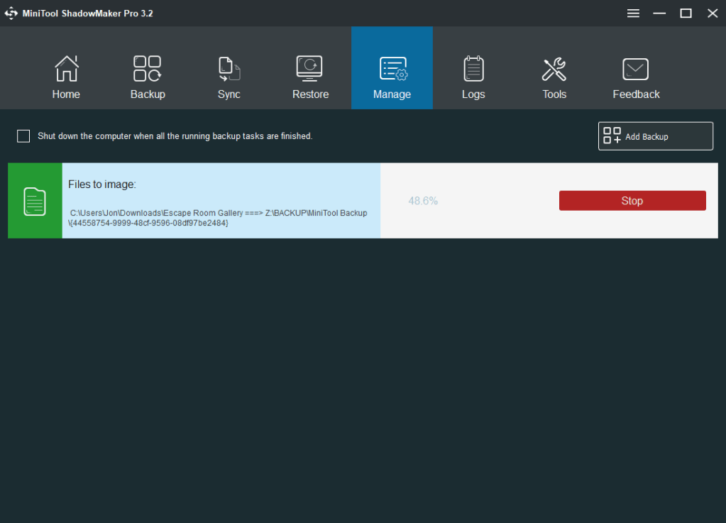726x523 pixels.
Task: Open the Backup section icon
Action: click(148, 69)
